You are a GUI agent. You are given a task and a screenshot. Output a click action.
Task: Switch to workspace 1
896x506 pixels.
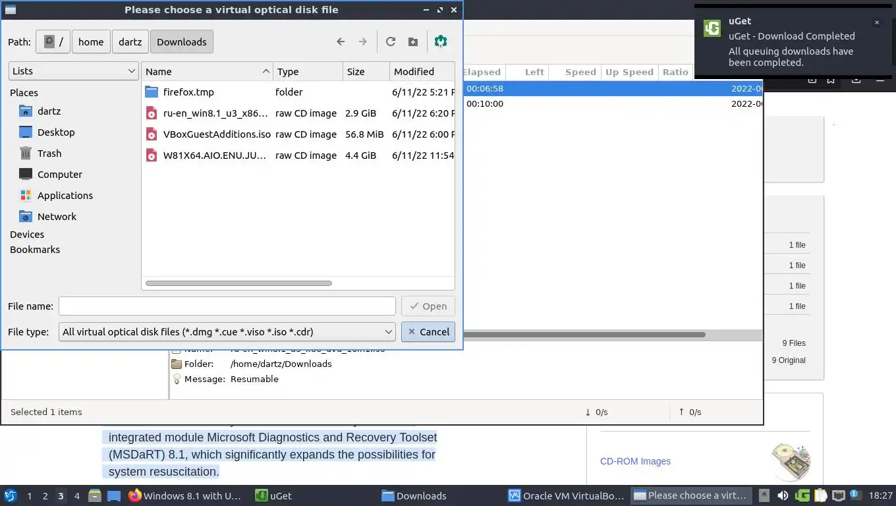tap(29, 495)
